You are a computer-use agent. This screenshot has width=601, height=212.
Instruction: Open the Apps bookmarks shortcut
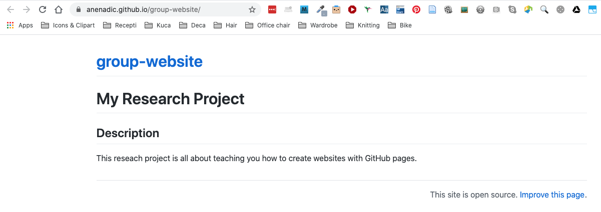(x=20, y=25)
